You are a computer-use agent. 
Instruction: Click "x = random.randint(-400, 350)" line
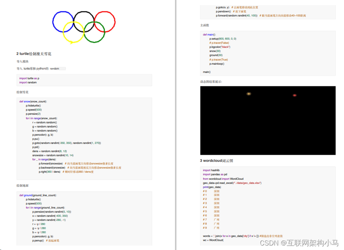pos(50,216)
